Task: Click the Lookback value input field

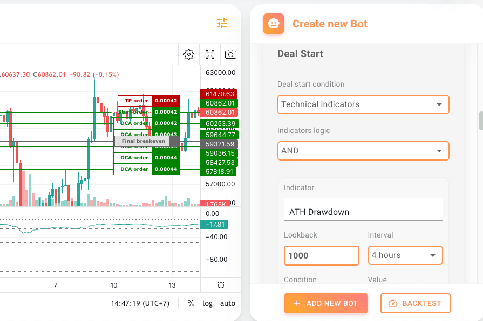Action: (321, 255)
